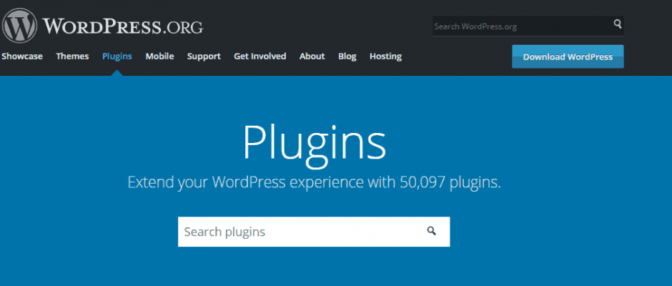This screenshot has width=672, height=286.
Task: Visit the Blog menu item
Action: pyautogui.click(x=347, y=56)
